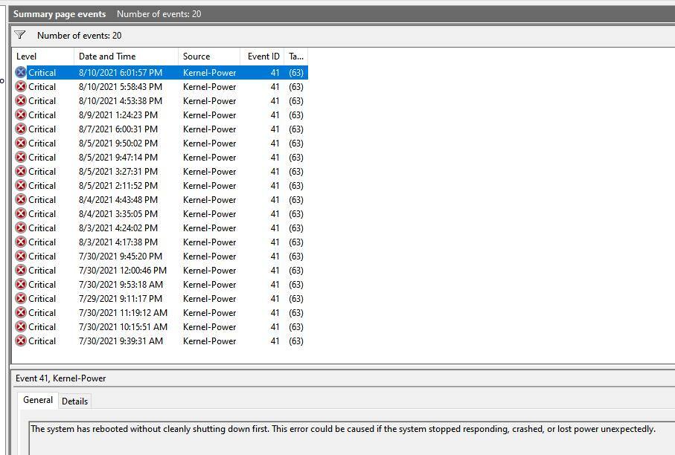
Task: Click critical error icon for 8/7/2021 6:00:31 PM
Action: pos(21,129)
